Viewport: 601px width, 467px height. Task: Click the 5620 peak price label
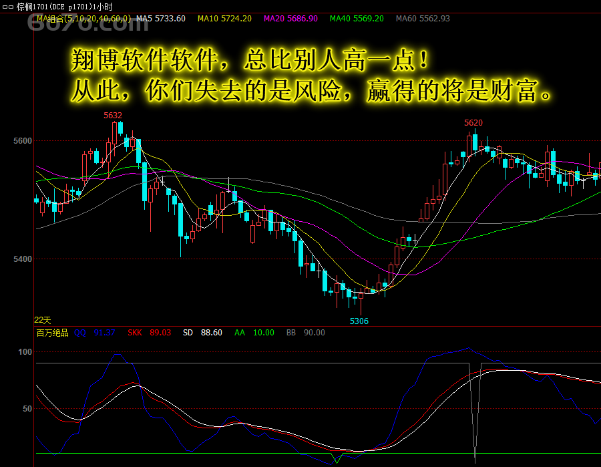(473, 123)
